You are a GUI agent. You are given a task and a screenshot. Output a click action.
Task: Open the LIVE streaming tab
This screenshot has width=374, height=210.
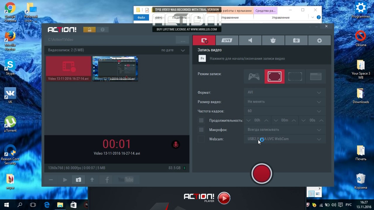(227, 41)
